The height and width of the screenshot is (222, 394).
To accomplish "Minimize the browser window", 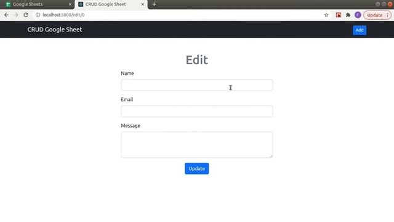I will point(377,4).
